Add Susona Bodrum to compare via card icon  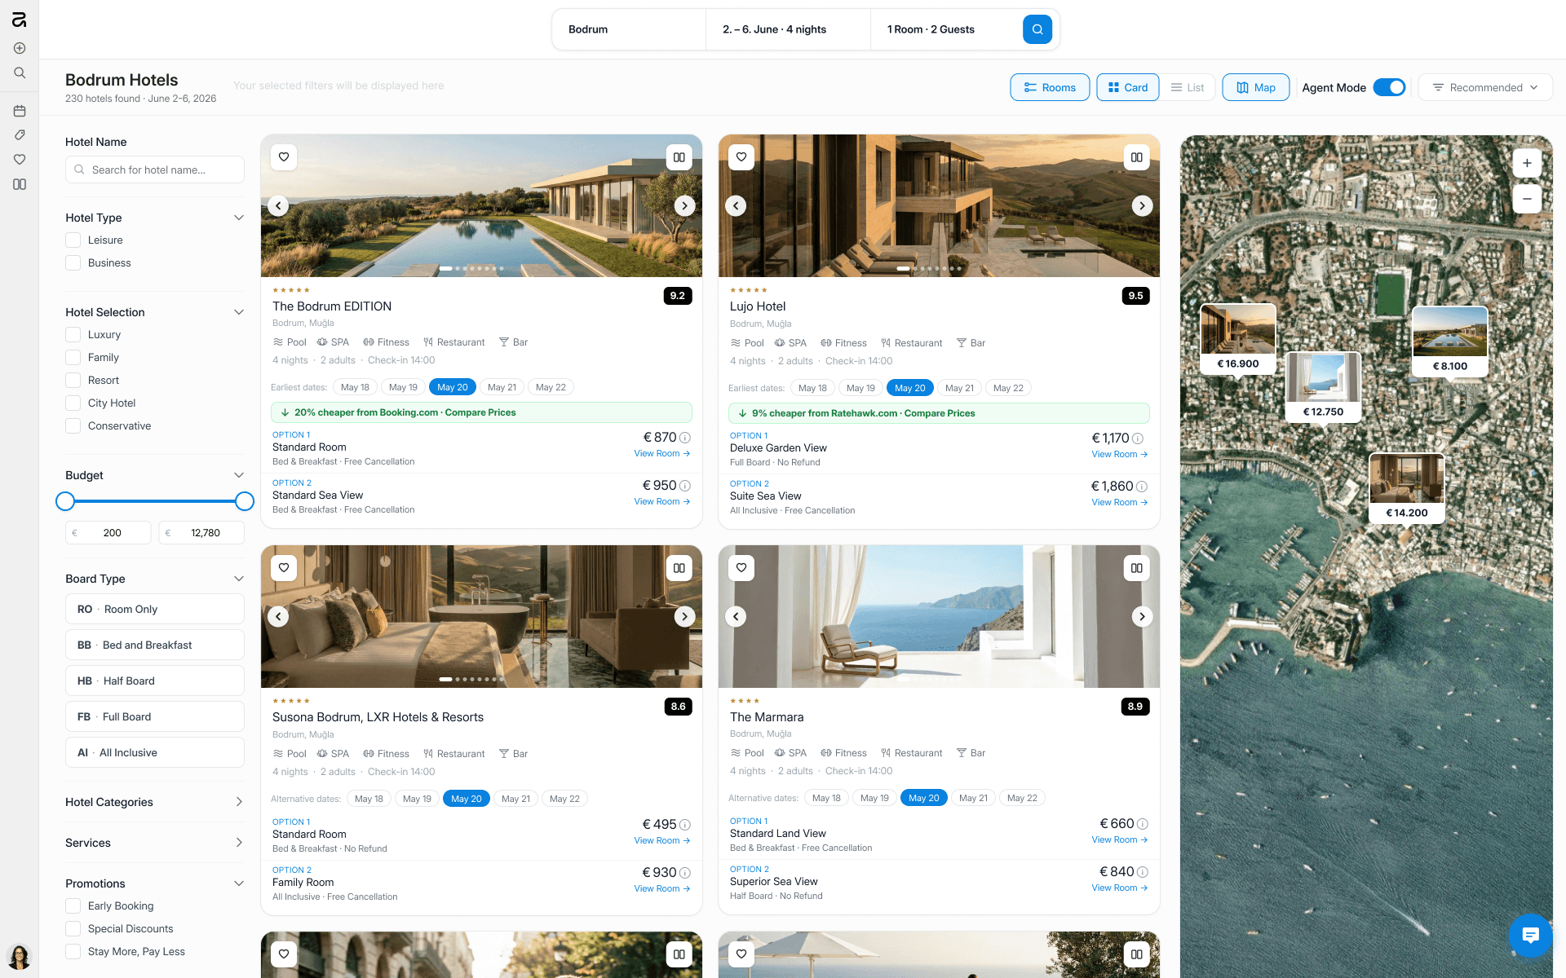[x=679, y=568]
